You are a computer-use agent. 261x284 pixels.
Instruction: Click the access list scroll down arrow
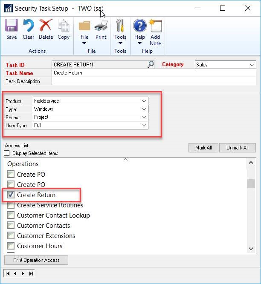pyautogui.click(x=251, y=249)
